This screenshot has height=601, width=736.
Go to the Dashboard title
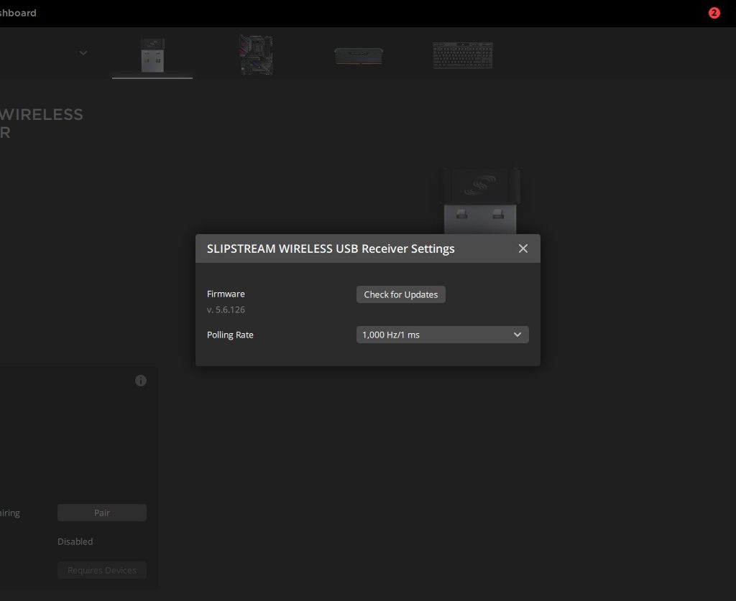(x=18, y=13)
